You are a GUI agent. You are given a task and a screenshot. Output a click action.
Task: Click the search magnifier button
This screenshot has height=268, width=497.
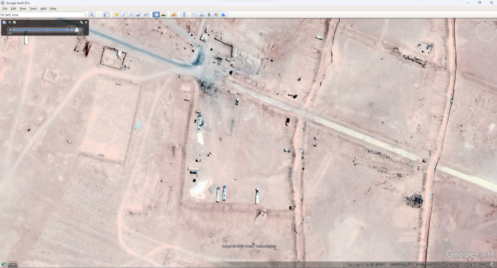coord(92,15)
